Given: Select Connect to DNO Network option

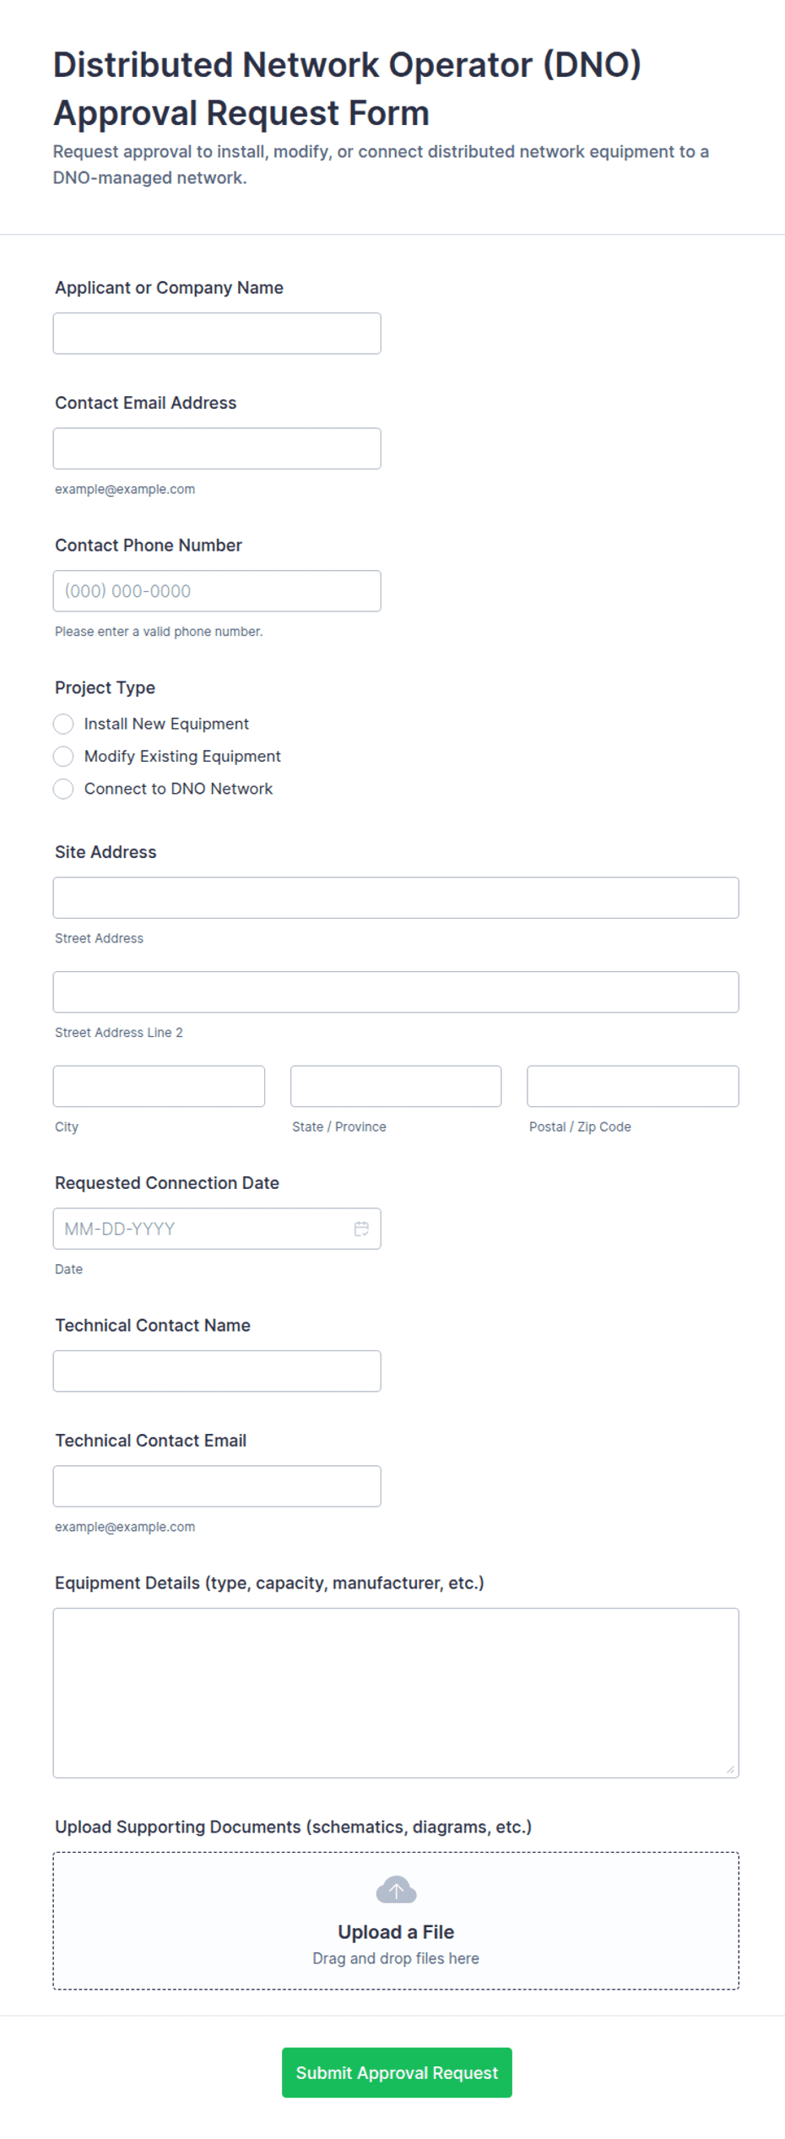Looking at the screenshot, I should (63, 789).
